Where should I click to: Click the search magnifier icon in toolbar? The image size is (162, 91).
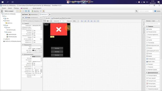click(x=136, y=11)
